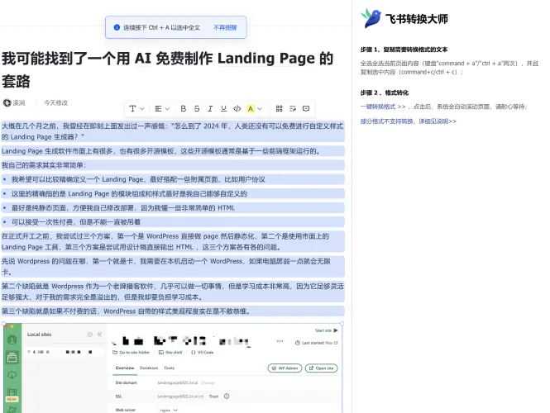
Task: Switch to the Tools tab in Local
Action: pyautogui.click(x=169, y=368)
